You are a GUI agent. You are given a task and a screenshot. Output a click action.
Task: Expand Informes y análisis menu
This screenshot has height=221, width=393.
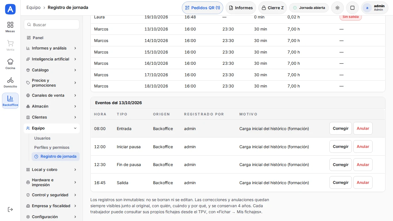pyautogui.click(x=52, y=48)
